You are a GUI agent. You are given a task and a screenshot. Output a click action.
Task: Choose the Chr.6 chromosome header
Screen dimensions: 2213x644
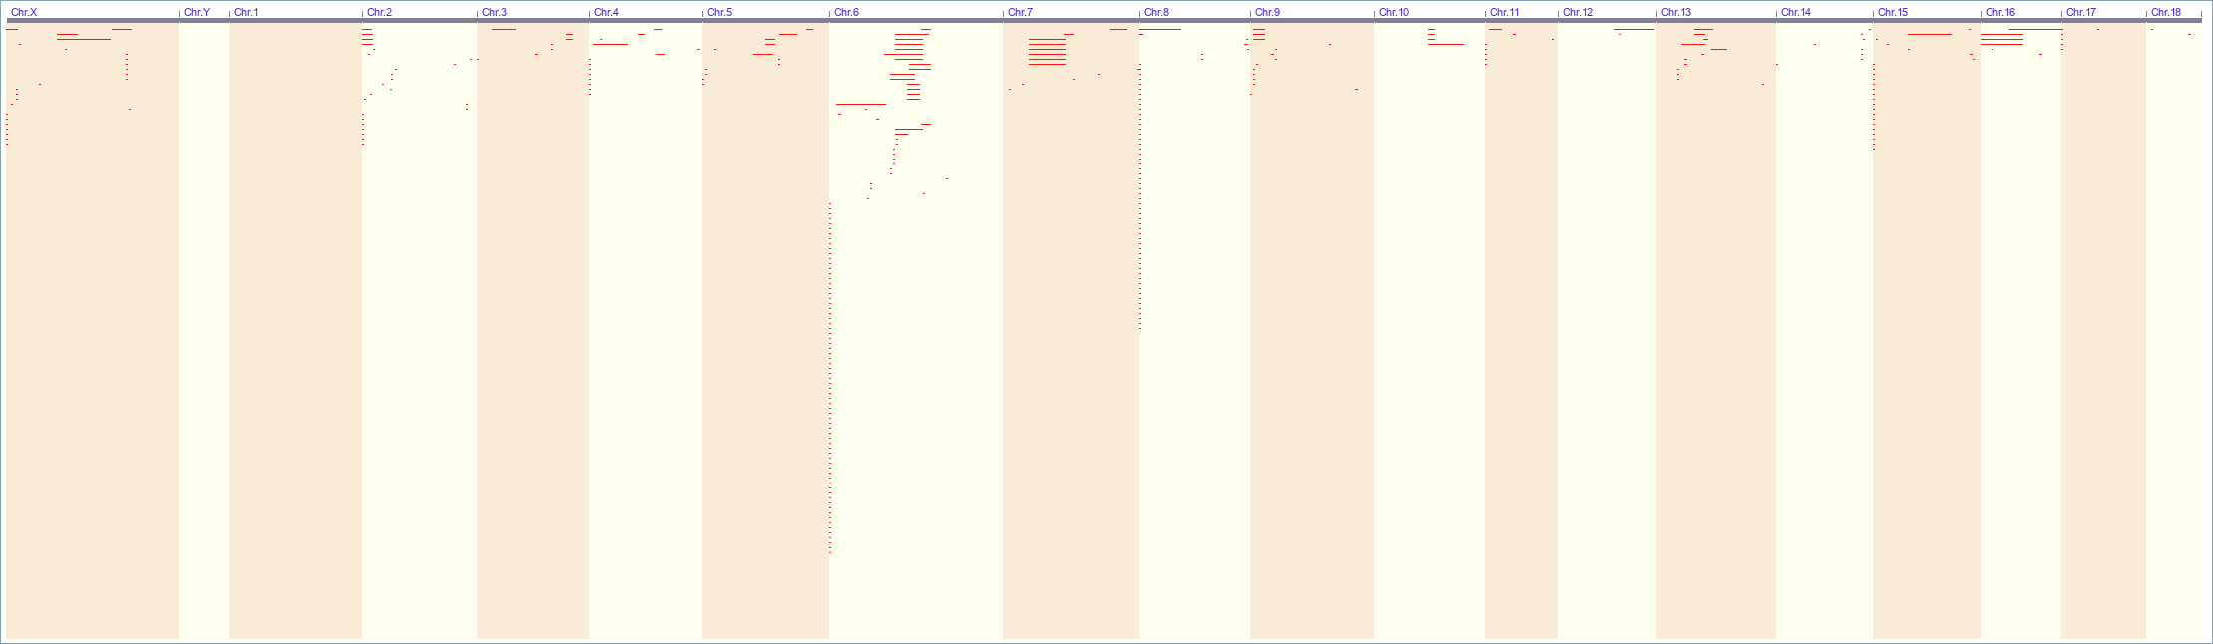[846, 12]
